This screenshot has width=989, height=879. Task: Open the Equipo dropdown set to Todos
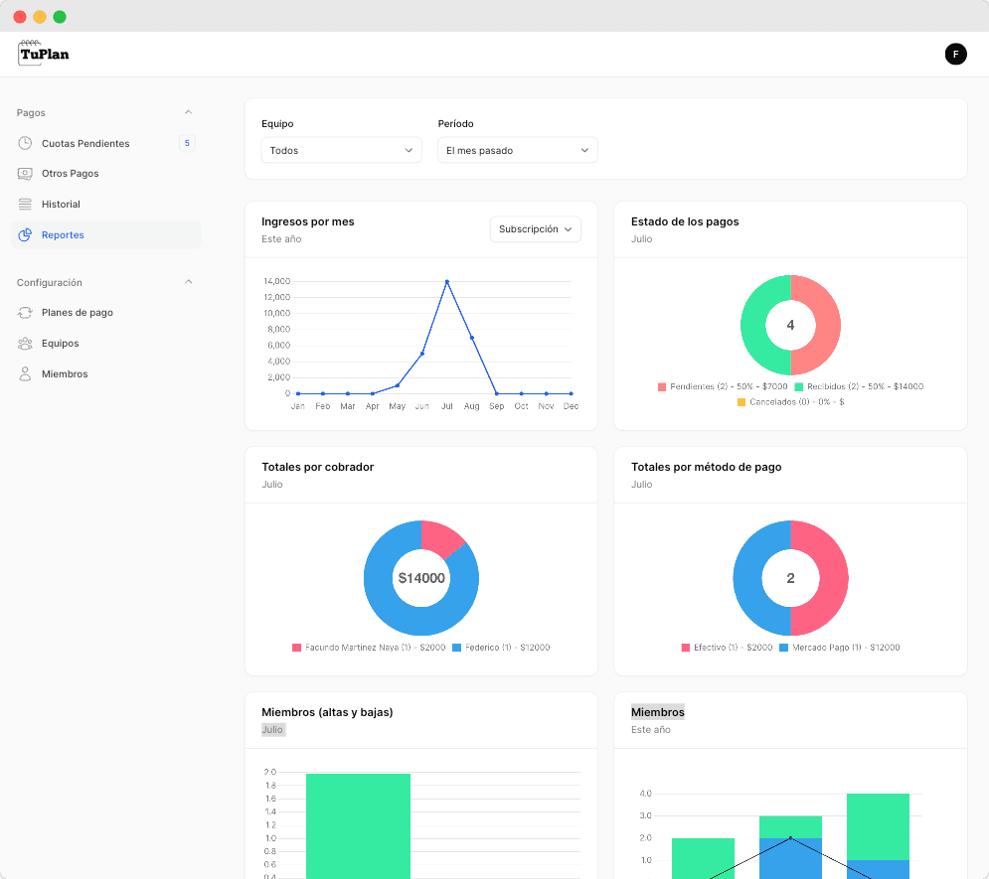click(x=341, y=151)
